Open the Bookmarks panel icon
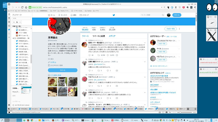218x122 pixels. click(9, 14)
